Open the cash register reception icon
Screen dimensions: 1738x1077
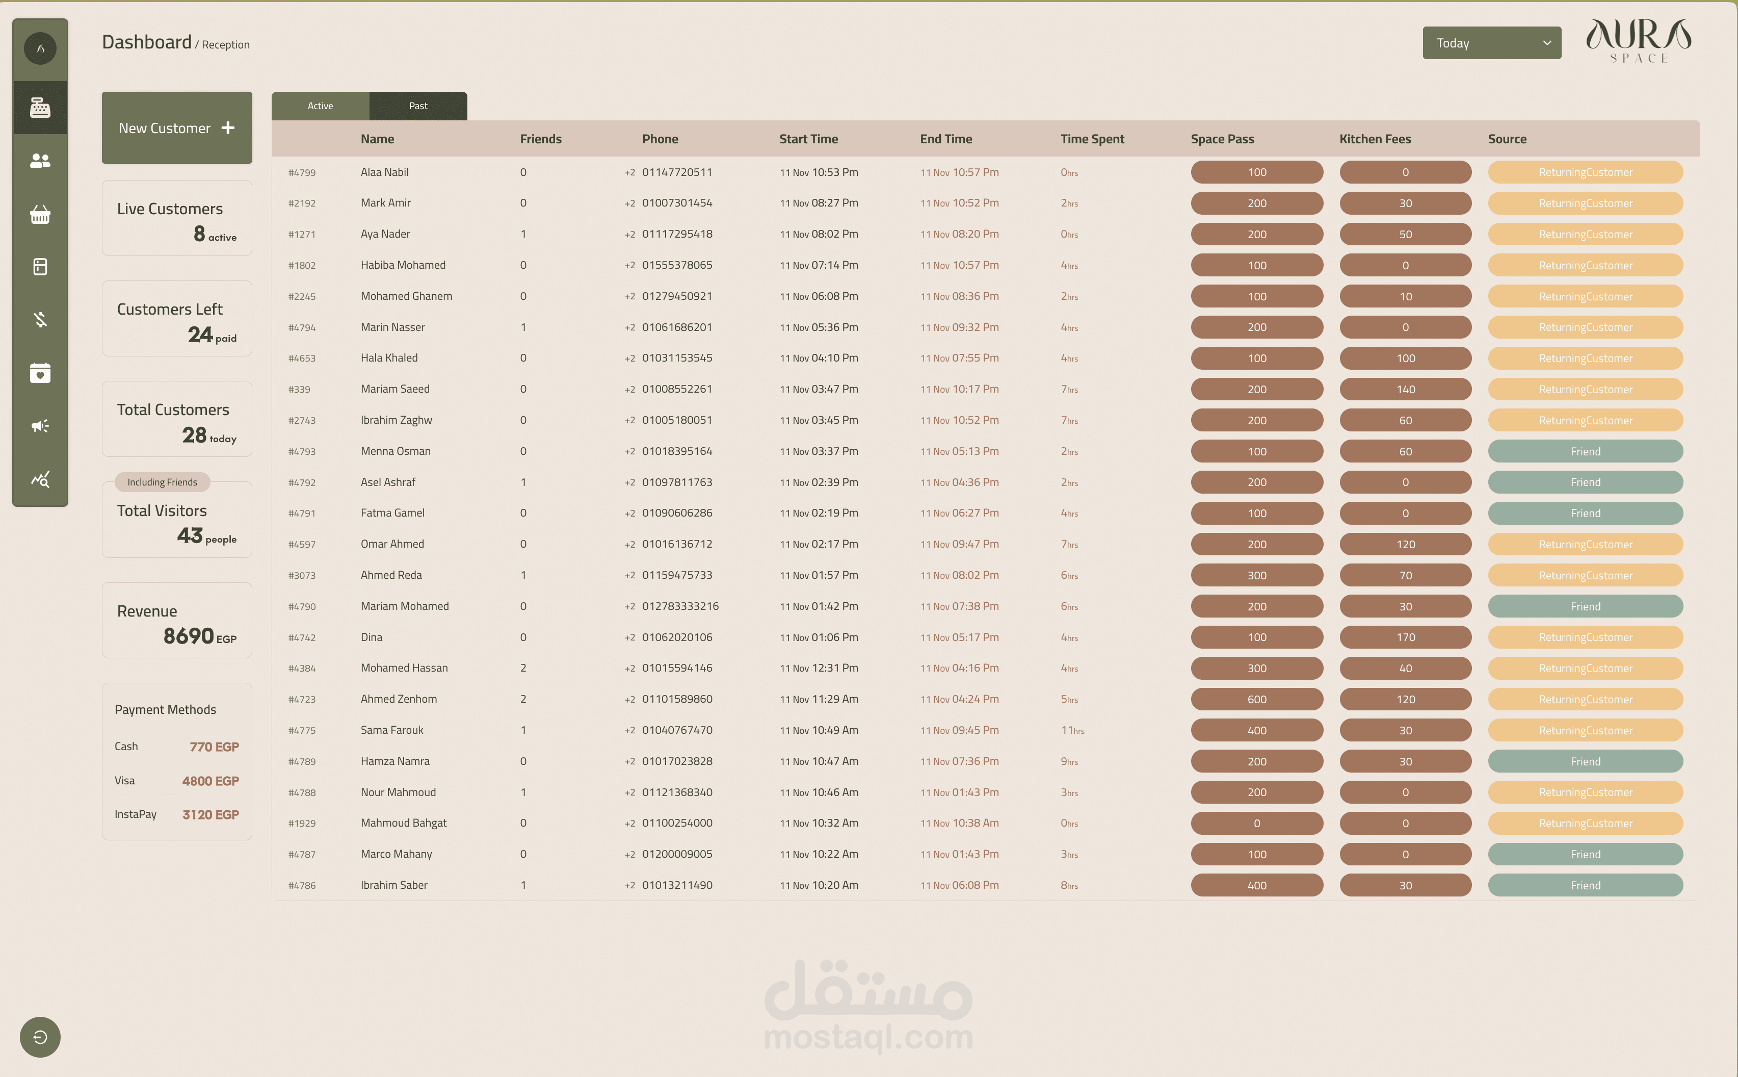click(x=40, y=108)
